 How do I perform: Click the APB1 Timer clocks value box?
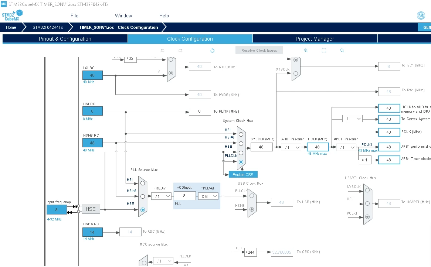pyautogui.click(x=389, y=160)
